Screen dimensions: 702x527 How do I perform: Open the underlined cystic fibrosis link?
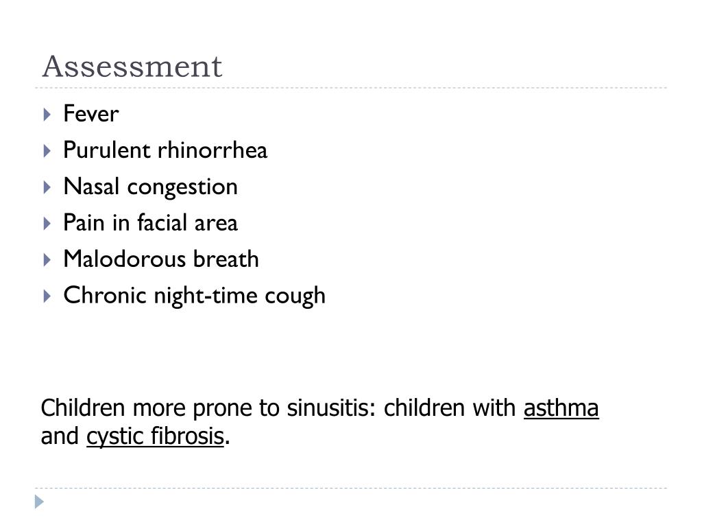[155, 436]
